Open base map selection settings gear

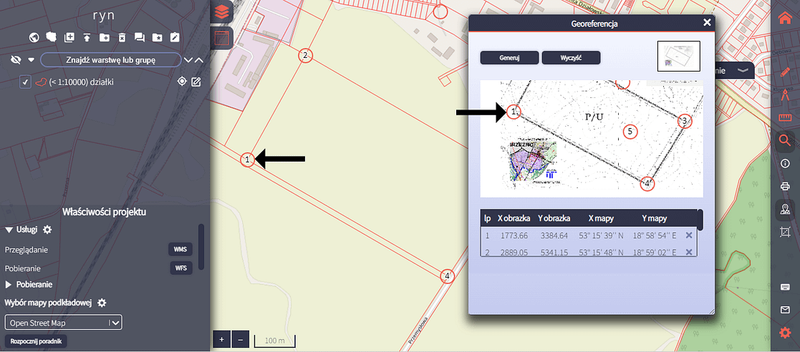(102, 303)
